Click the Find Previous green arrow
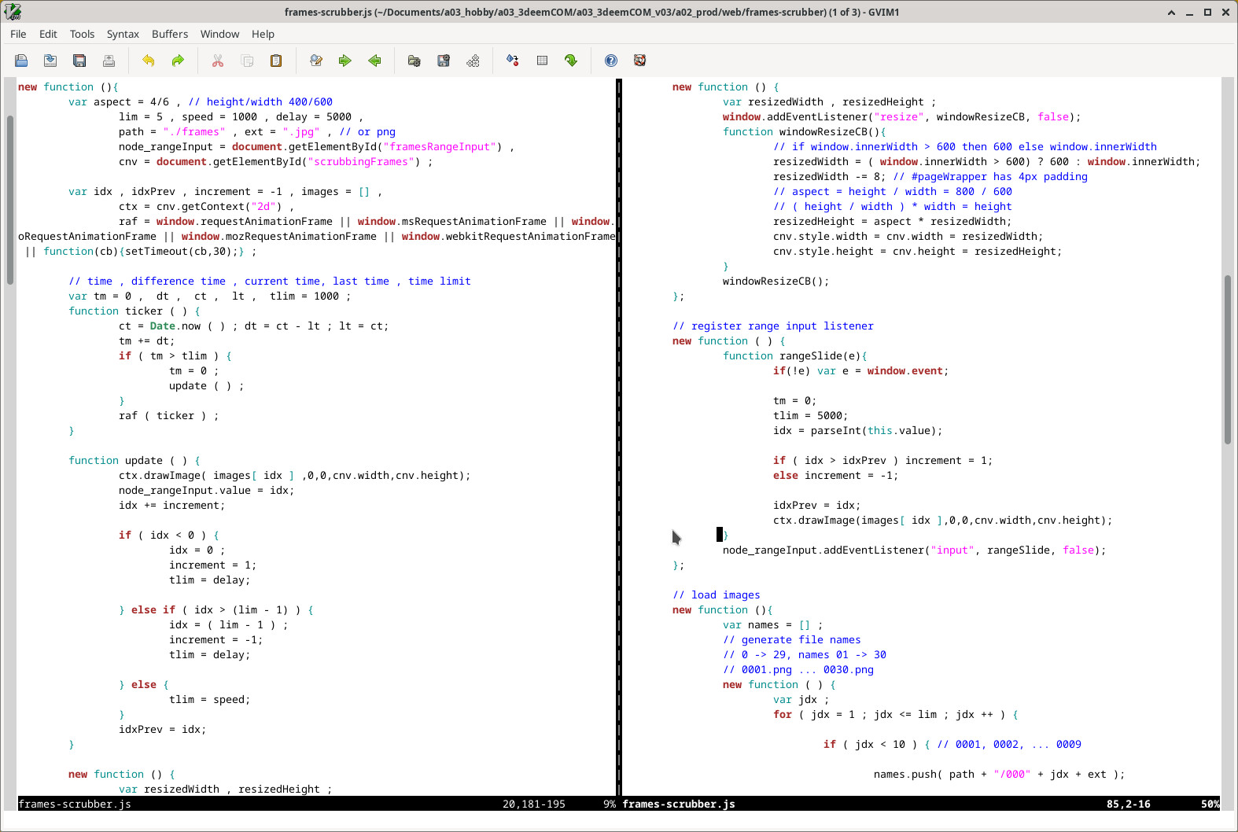The width and height of the screenshot is (1238, 832). pos(374,61)
